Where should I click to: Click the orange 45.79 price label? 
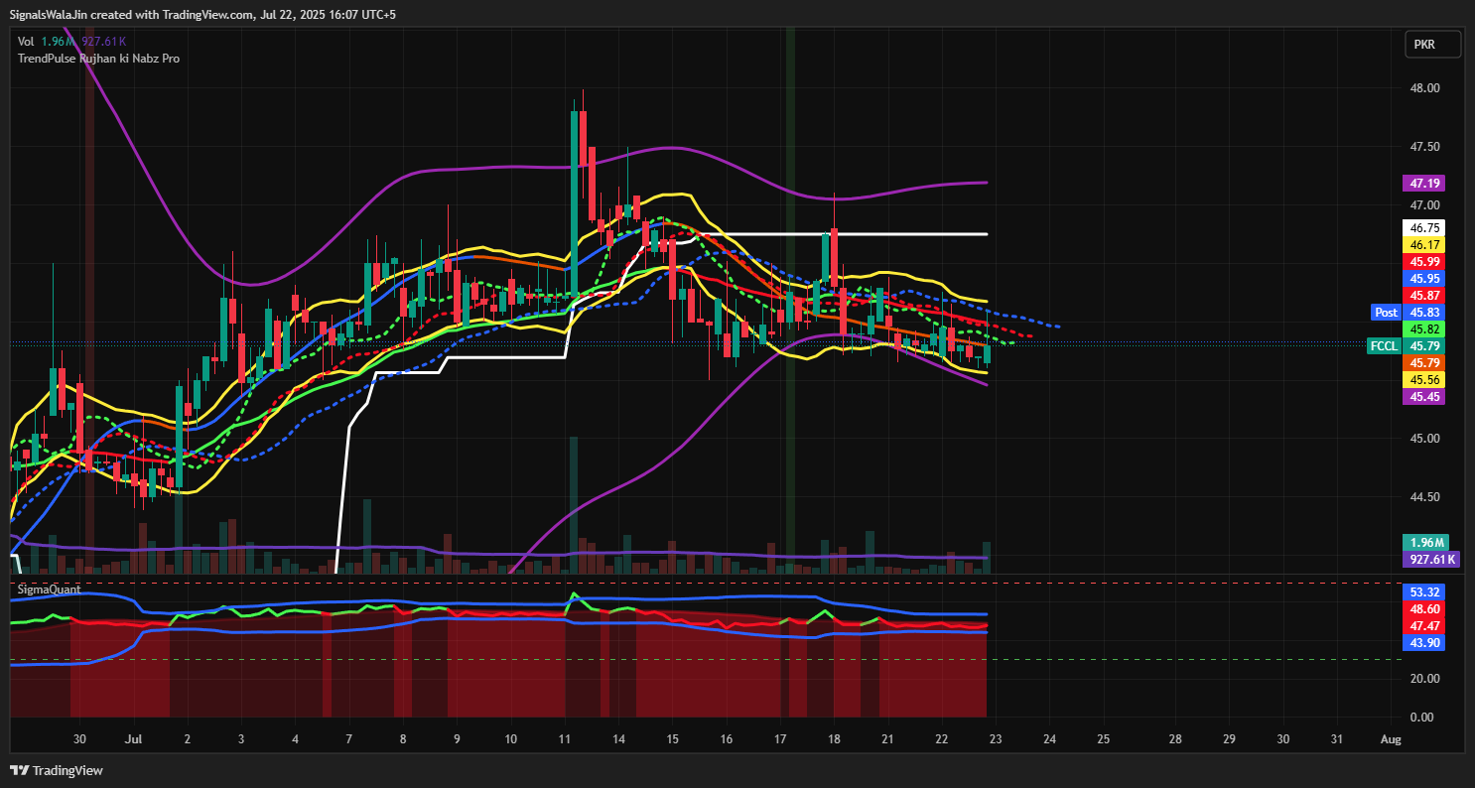(1424, 363)
